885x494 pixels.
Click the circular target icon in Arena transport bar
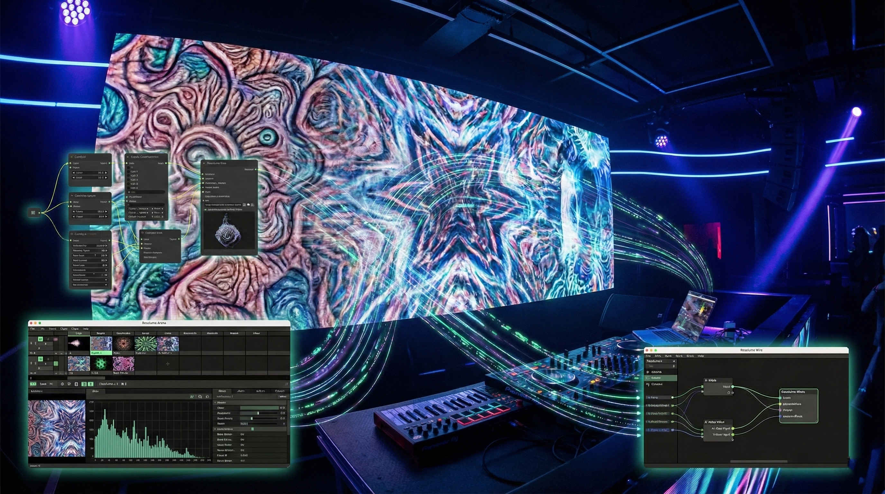tap(62, 384)
